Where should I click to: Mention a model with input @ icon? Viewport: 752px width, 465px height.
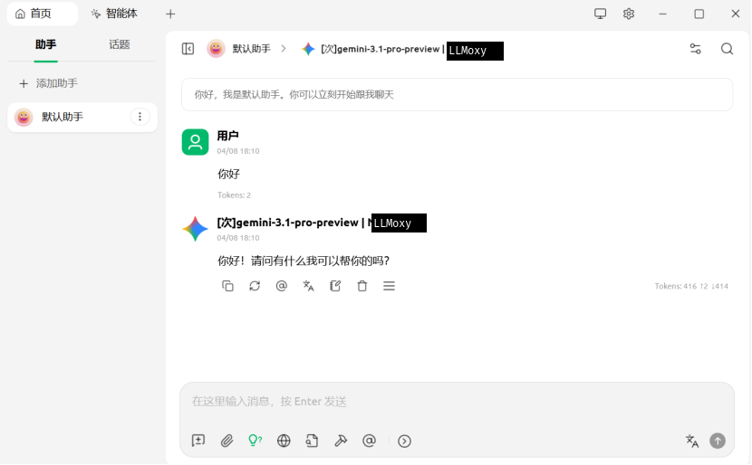(370, 441)
